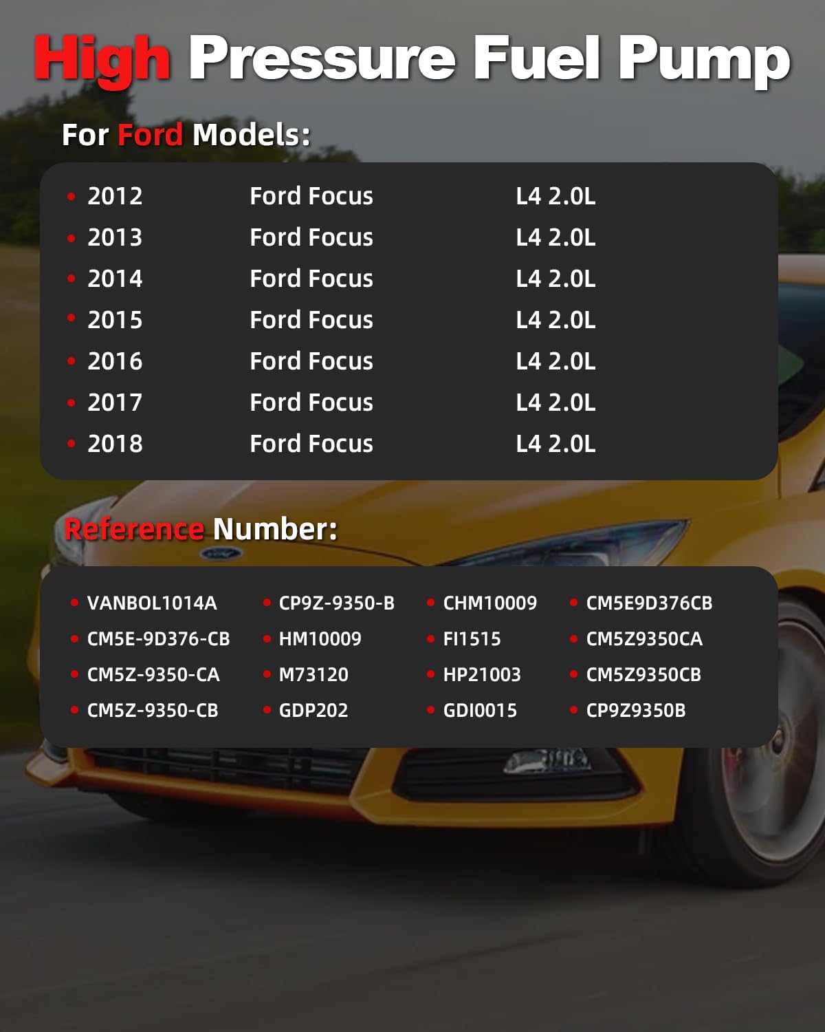Select reference number CM5Z9350CB
This screenshot has width=825, height=1032.
(x=643, y=675)
